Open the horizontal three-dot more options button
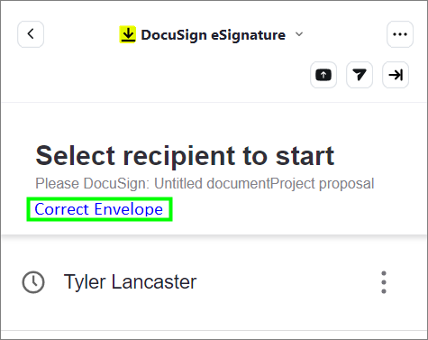Image resolution: width=428 pixels, height=340 pixels. (x=400, y=34)
